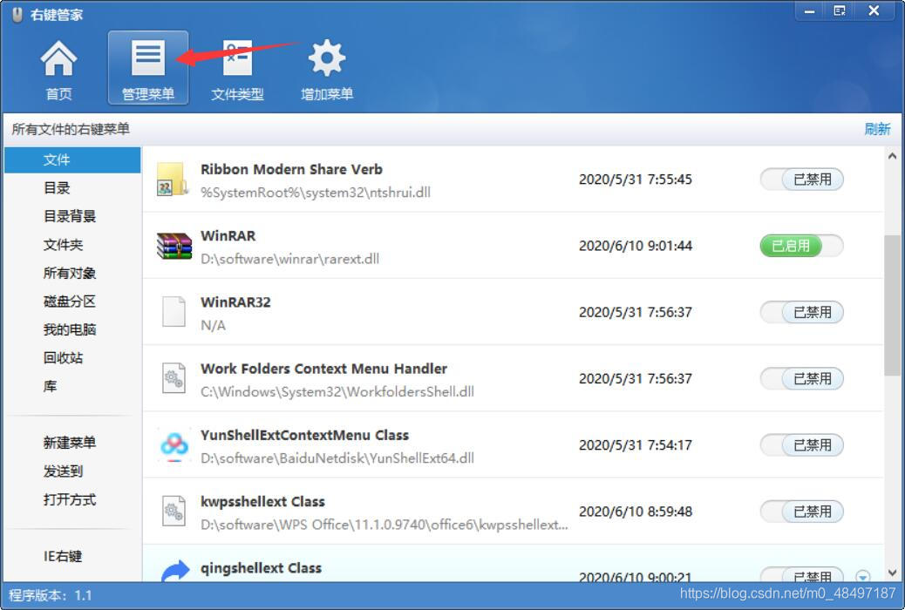Expand the dropdown arrow beside qingshellext toggle

(863, 576)
